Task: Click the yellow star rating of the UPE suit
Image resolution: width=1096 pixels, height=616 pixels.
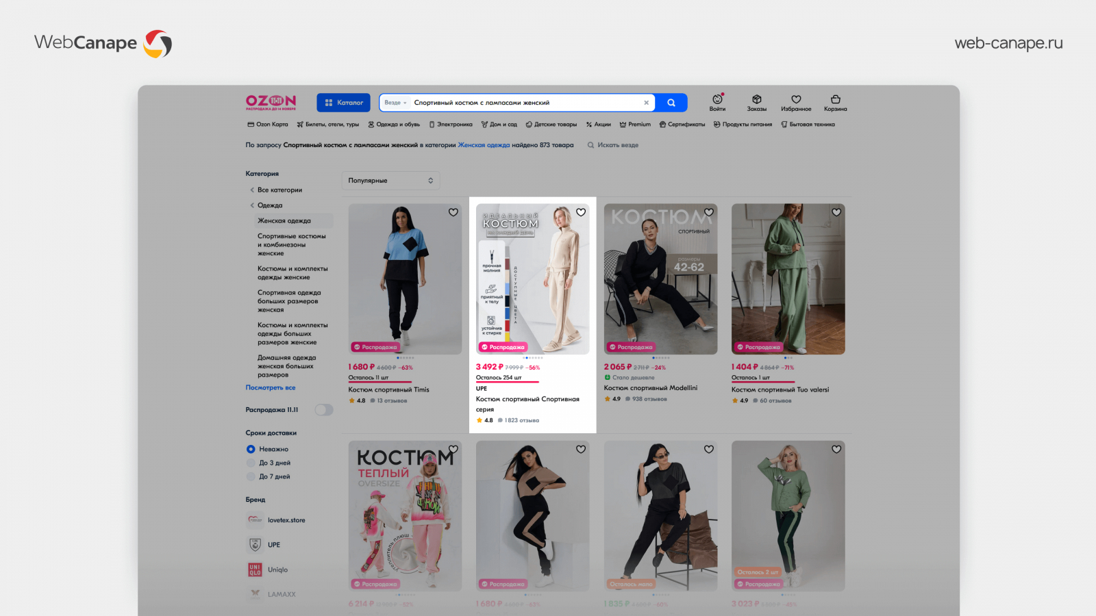Action: [480, 420]
